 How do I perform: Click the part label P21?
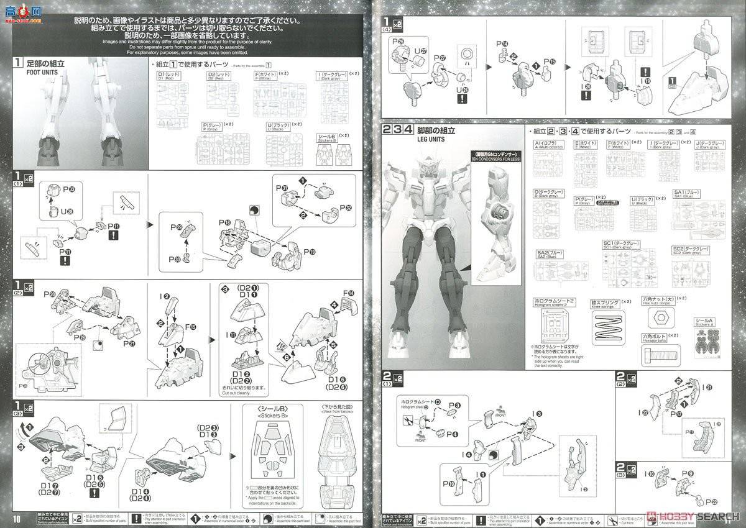pyautogui.click(x=130, y=344)
